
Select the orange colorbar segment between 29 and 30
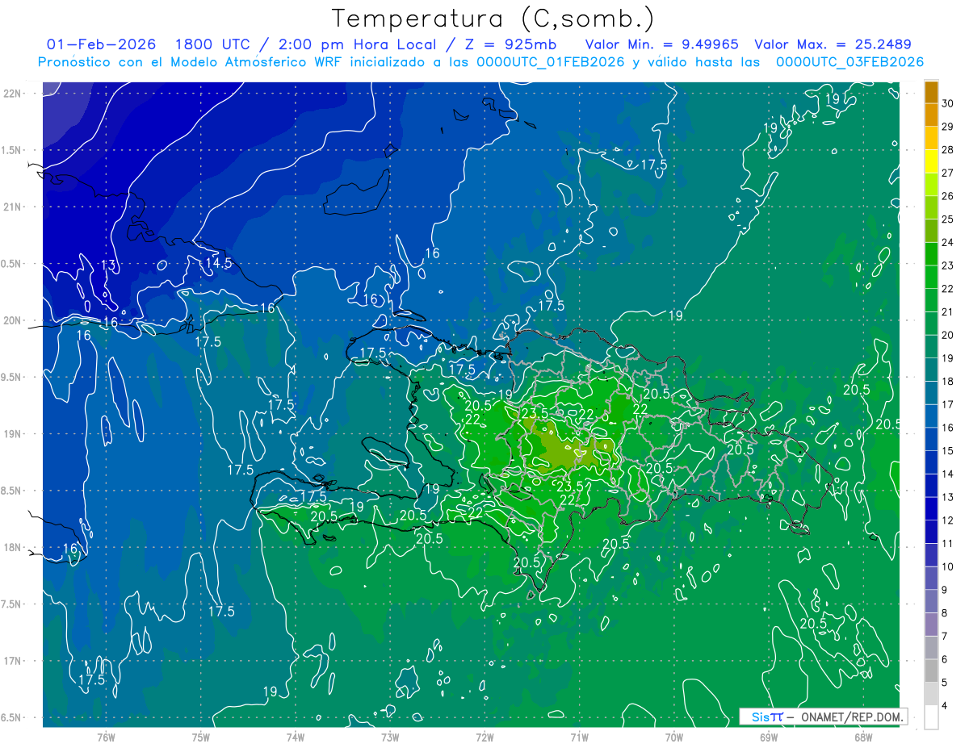931,115
